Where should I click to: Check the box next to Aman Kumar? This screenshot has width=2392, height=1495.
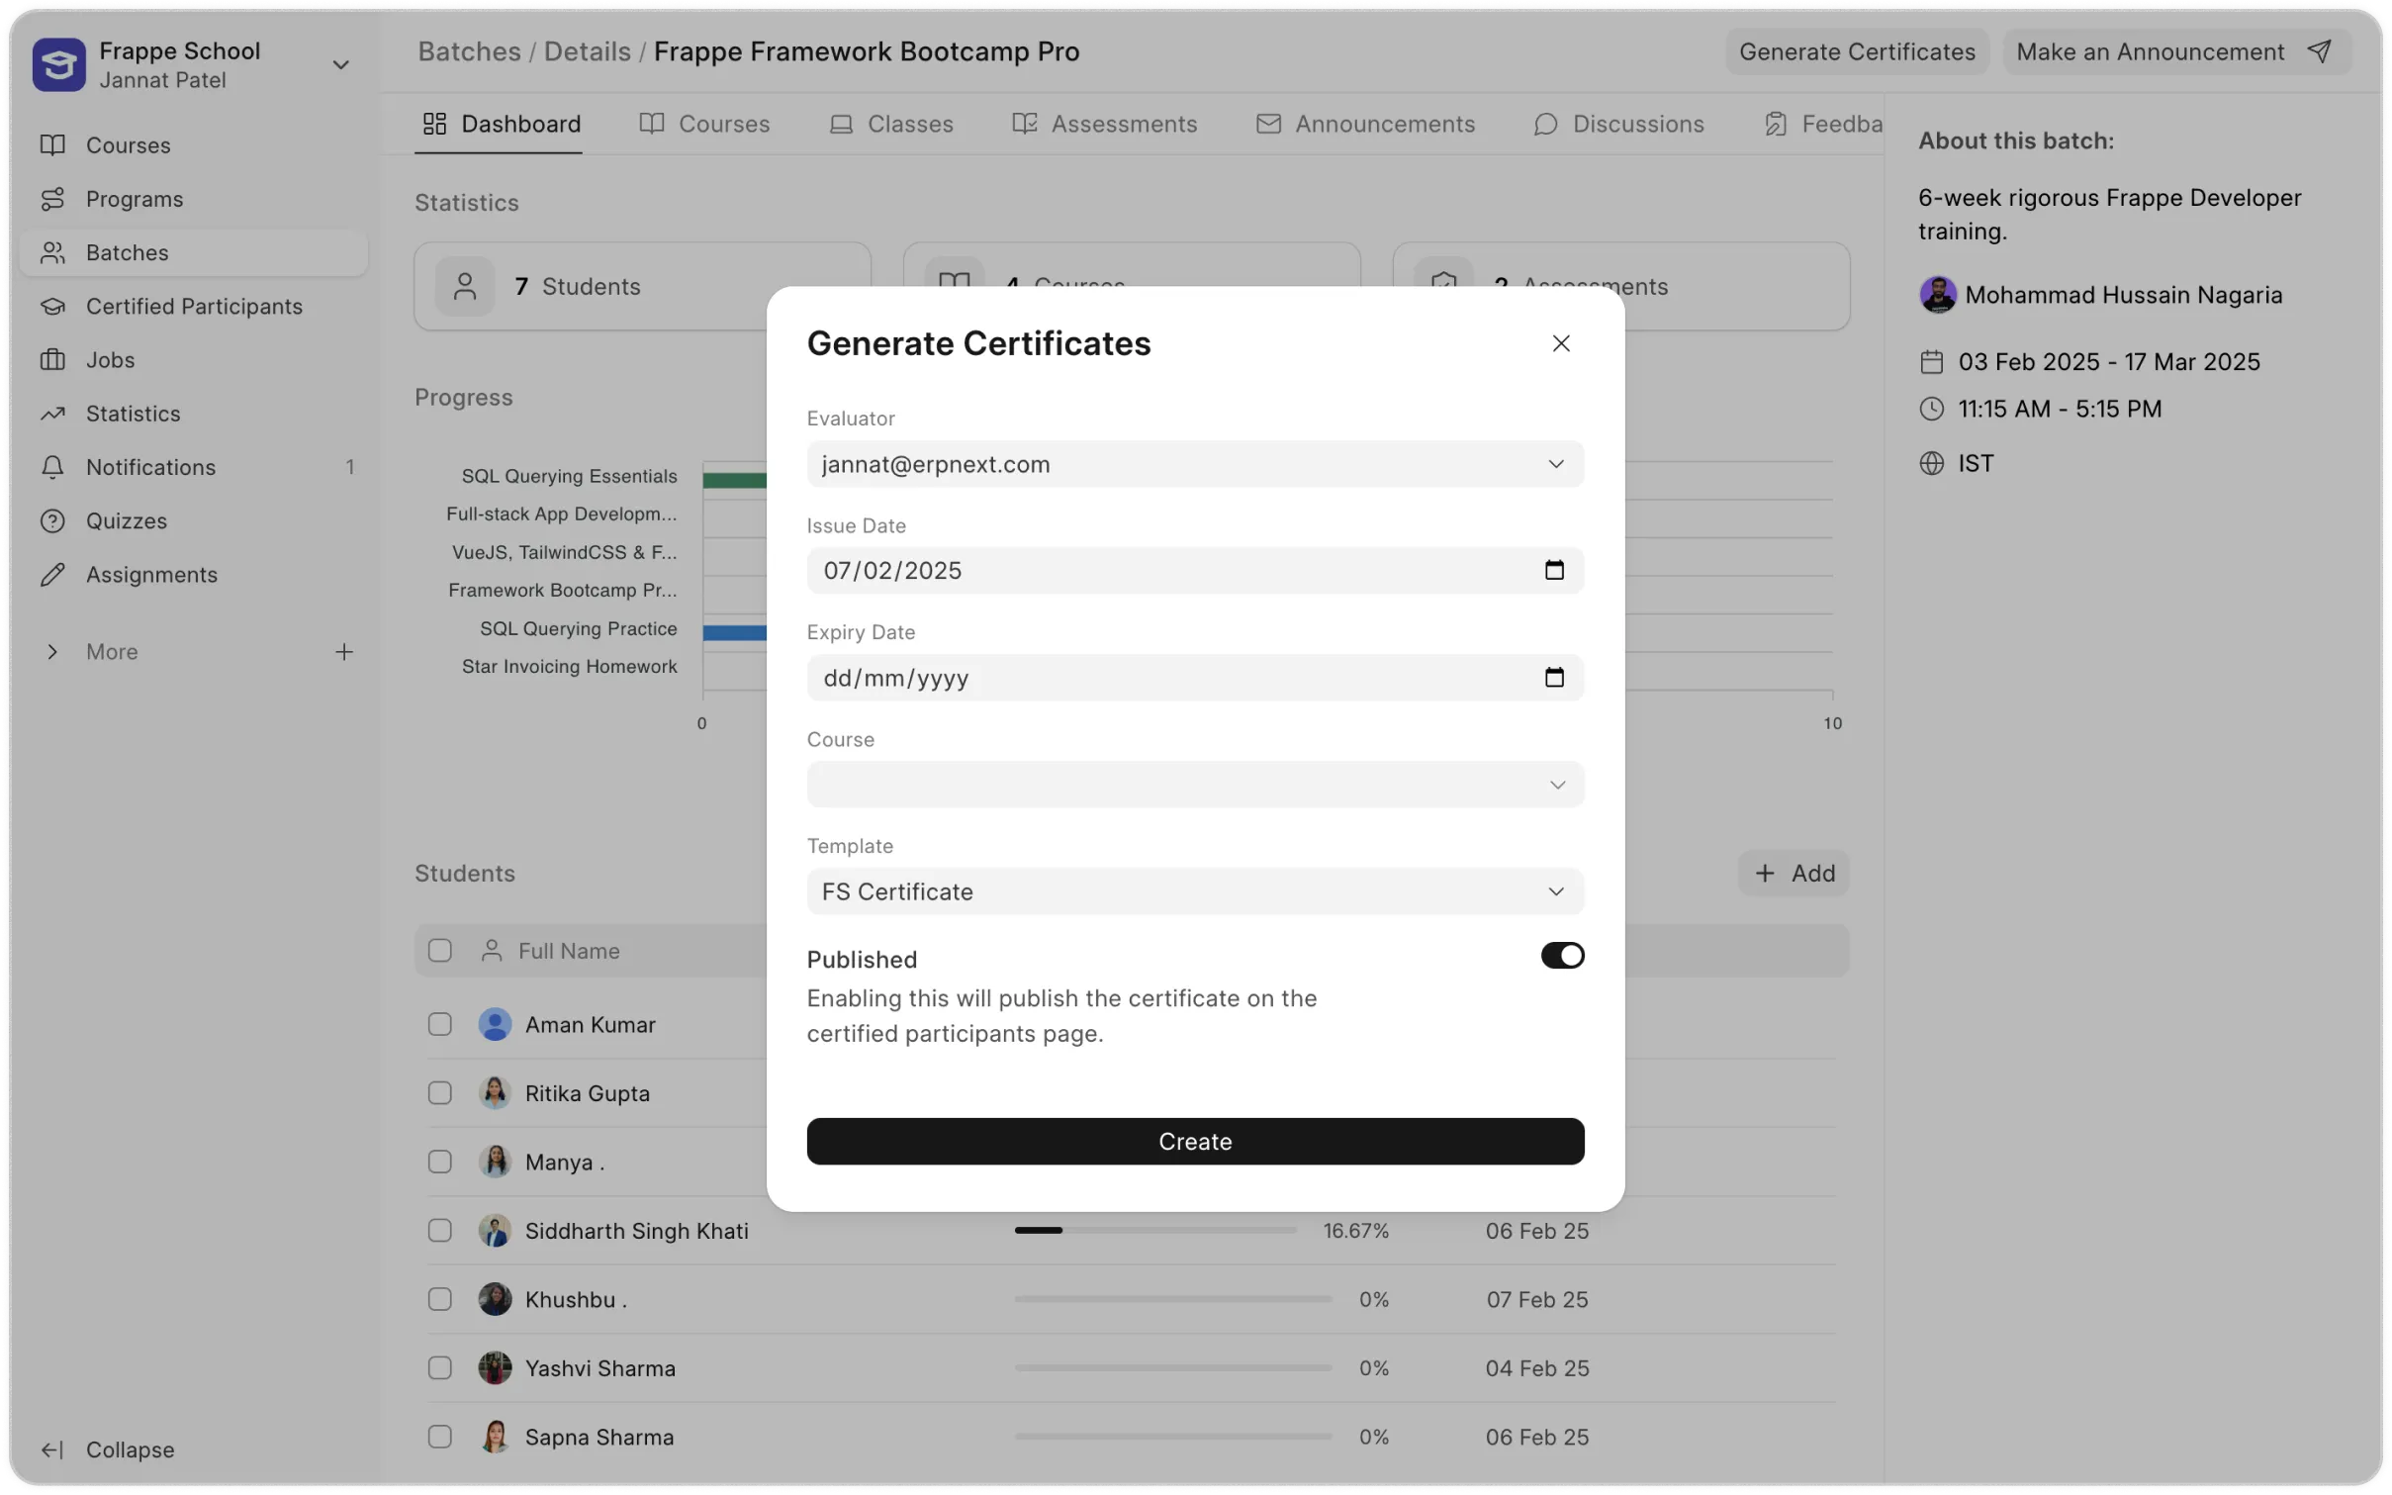(x=440, y=1024)
